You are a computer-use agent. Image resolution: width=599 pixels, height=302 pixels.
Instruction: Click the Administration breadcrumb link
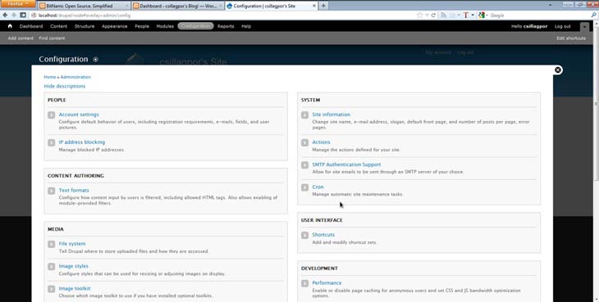pos(75,77)
